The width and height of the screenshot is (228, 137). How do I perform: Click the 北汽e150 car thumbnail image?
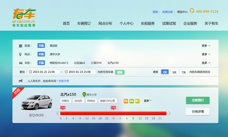[37, 102]
